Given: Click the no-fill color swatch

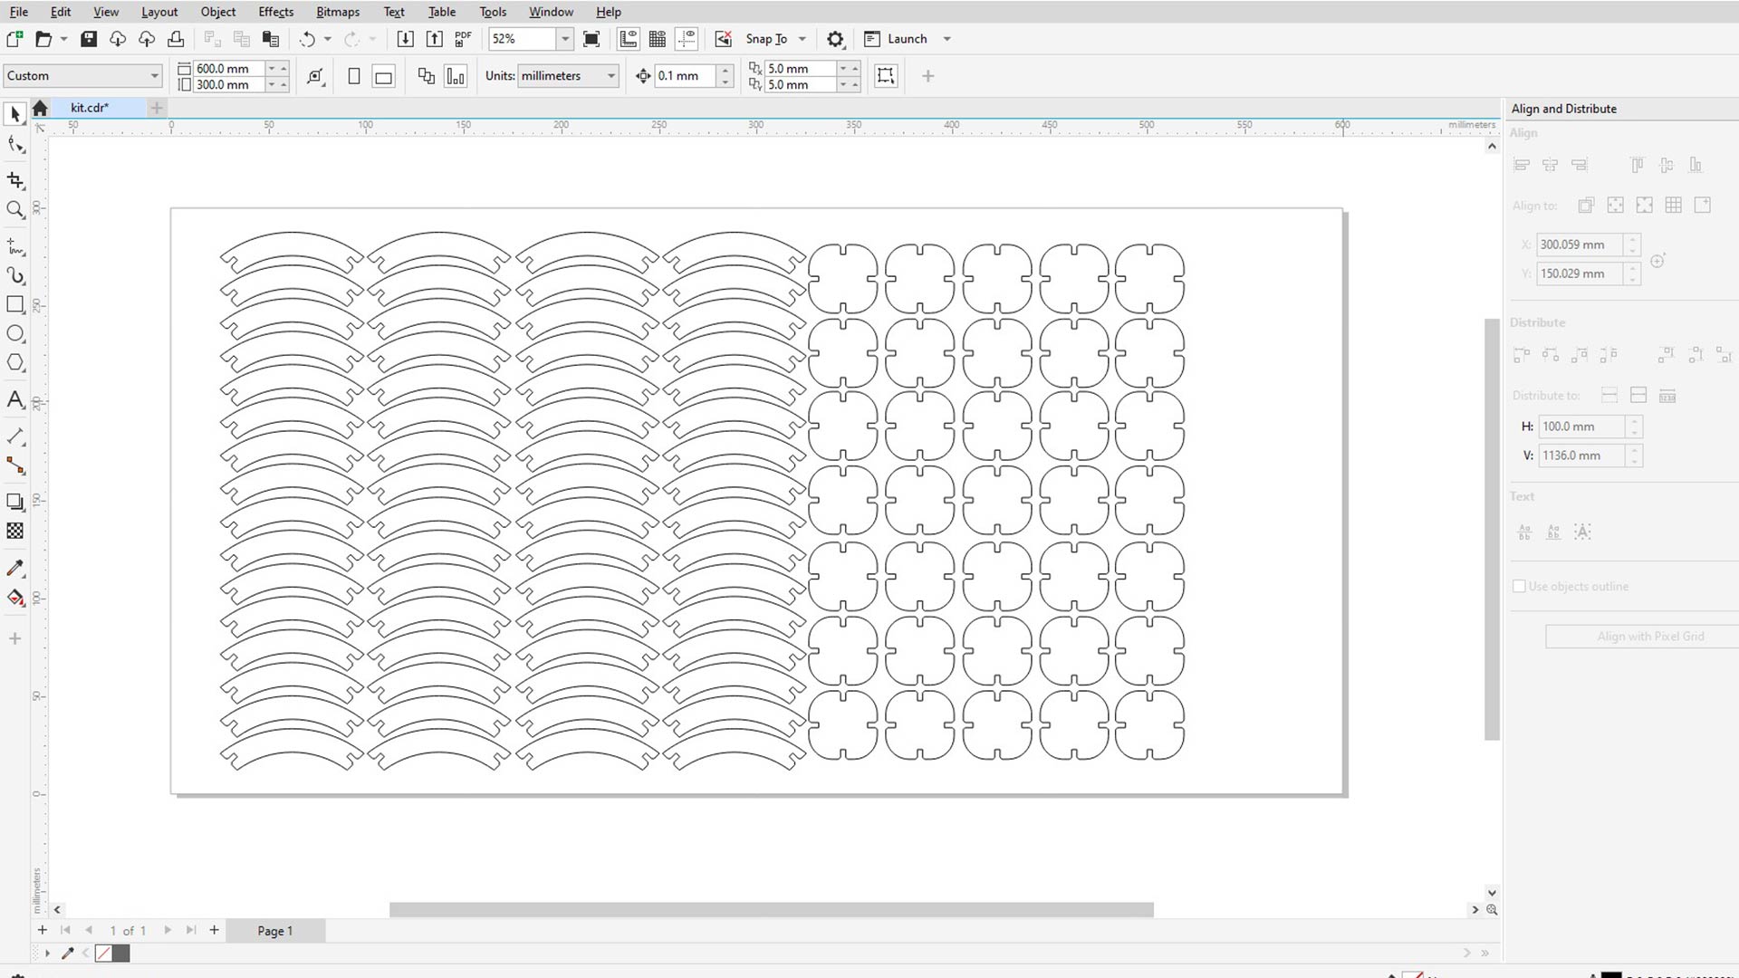Looking at the screenshot, I should pyautogui.click(x=103, y=953).
